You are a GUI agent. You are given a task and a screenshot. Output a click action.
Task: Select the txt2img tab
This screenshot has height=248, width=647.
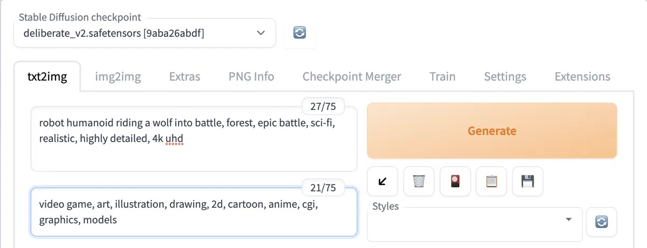[x=47, y=77]
